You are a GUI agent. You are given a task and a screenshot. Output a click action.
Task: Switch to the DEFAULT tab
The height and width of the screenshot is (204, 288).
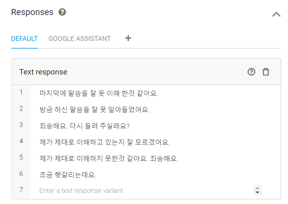point(24,38)
